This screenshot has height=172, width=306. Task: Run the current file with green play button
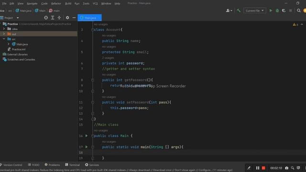tap(271, 11)
